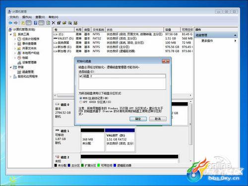Open the 查看(V) menu
This screenshot has height=186, width=248.
click(x=40, y=17)
